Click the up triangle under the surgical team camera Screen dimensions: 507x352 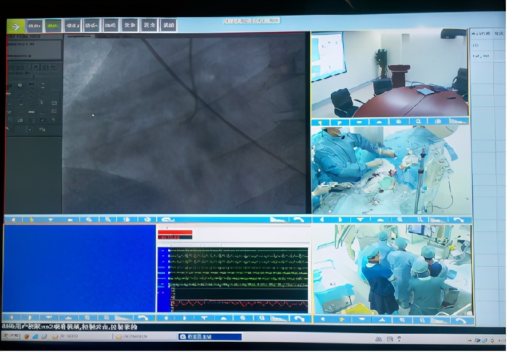[x=382, y=320]
